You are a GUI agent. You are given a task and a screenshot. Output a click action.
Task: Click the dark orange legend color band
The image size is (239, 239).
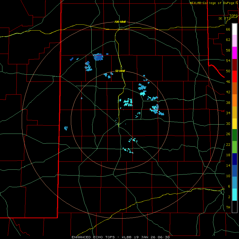(234, 88)
